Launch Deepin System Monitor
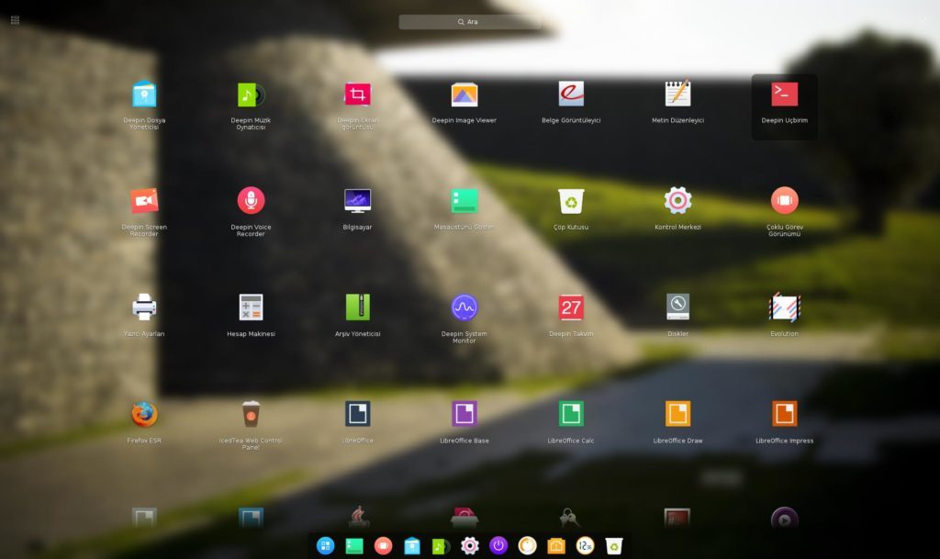Viewport: 940px width, 559px height. pyautogui.click(x=464, y=308)
